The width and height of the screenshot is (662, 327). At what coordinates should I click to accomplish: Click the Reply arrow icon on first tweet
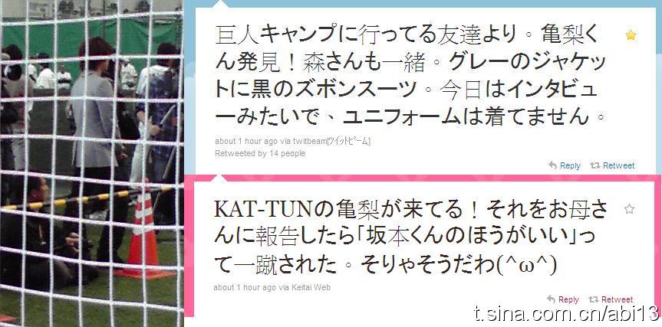[552, 165]
